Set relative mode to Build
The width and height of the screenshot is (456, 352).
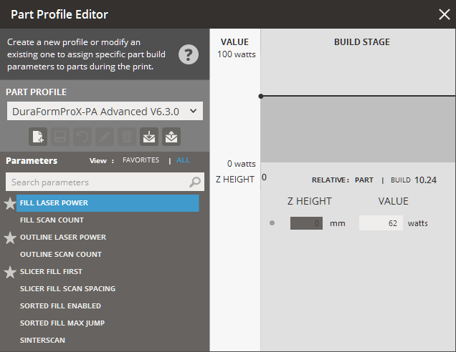pyautogui.click(x=401, y=180)
